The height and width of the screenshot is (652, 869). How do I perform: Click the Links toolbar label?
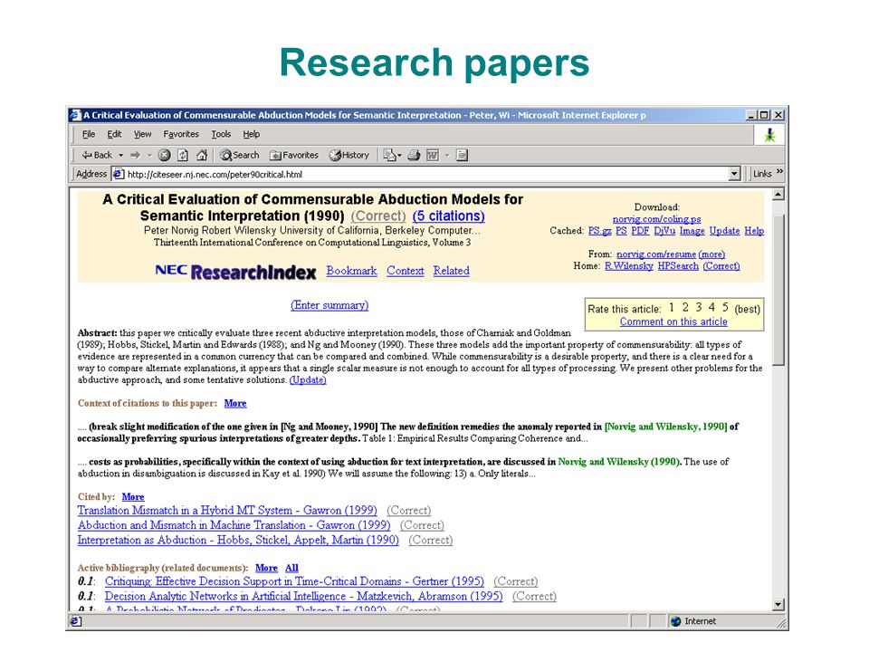762,174
